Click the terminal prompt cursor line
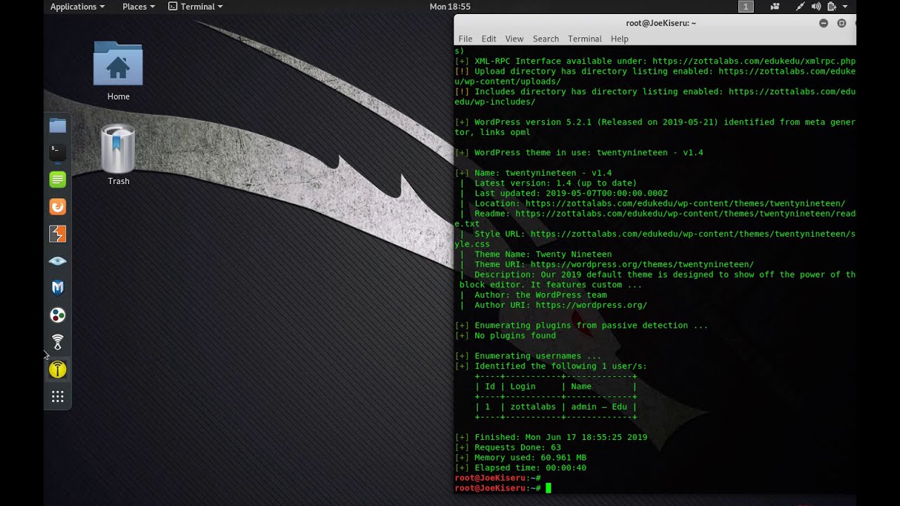This screenshot has width=900, height=506. coord(503,488)
